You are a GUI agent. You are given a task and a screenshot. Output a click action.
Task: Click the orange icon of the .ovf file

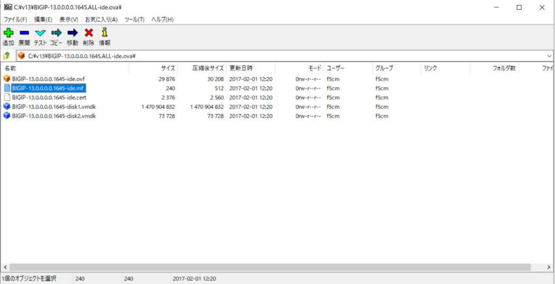[x=7, y=79]
